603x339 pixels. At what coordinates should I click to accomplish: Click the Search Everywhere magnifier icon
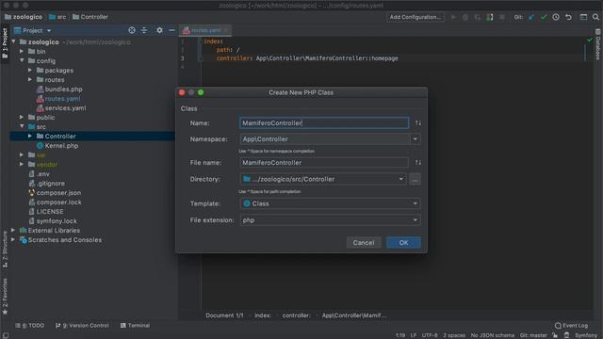pos(595,17)
